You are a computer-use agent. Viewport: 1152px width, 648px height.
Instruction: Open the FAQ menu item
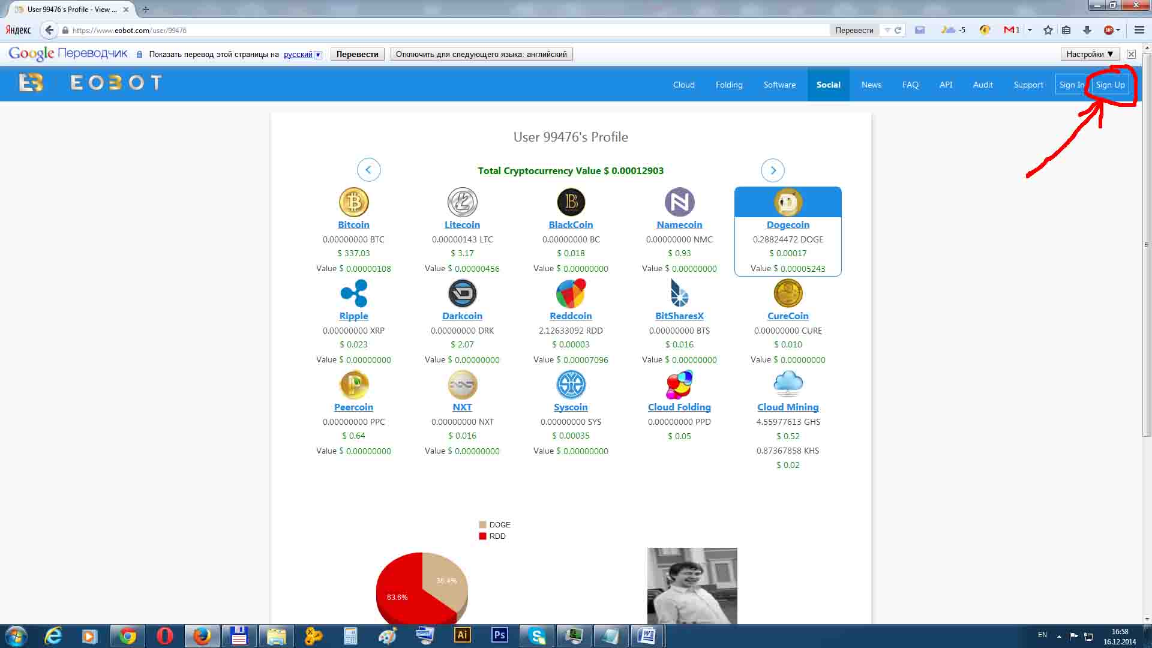coord(910,85)
